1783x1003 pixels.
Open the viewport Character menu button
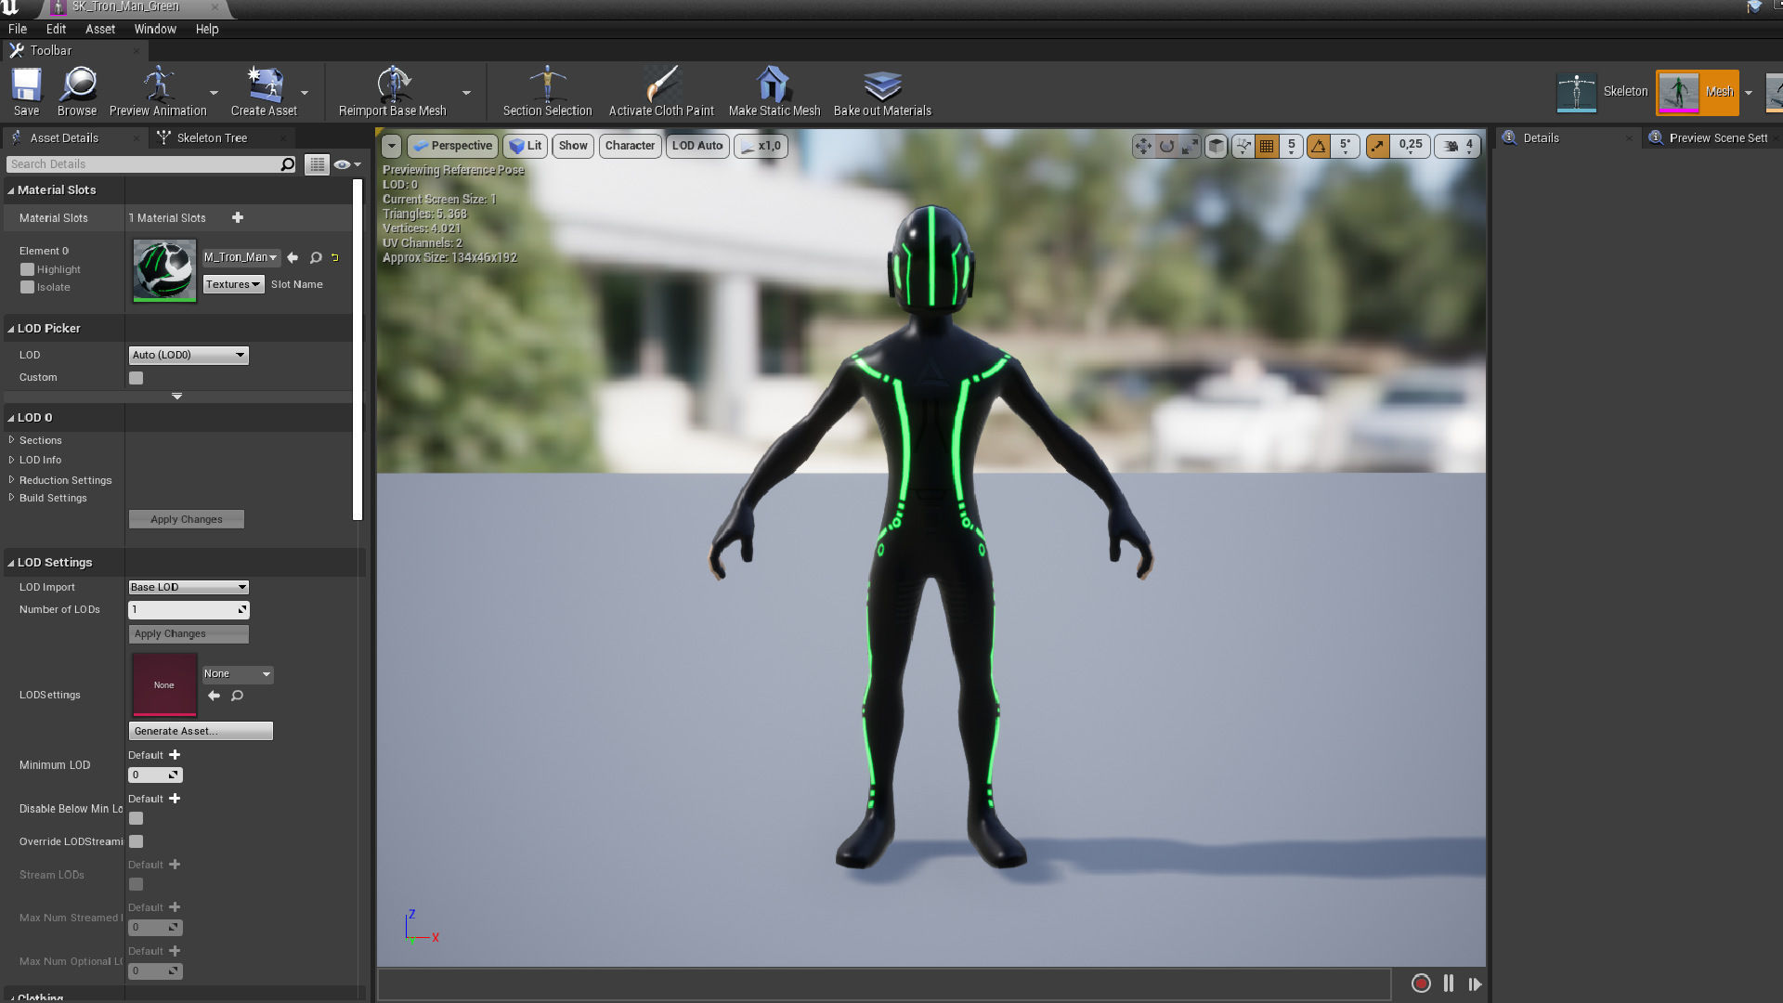tap(630, 146)
